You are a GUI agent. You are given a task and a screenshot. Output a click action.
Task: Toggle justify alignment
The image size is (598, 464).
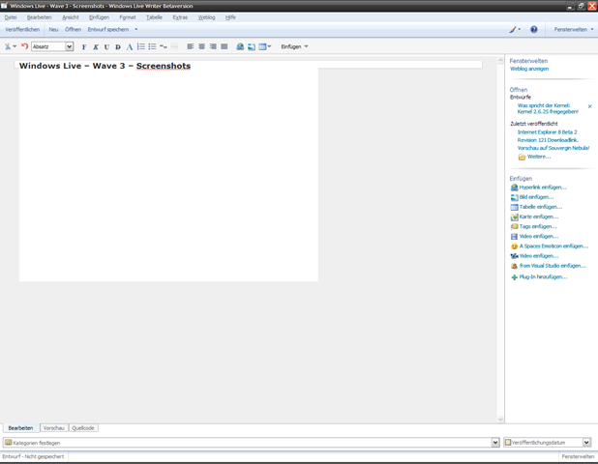(224, 46)
